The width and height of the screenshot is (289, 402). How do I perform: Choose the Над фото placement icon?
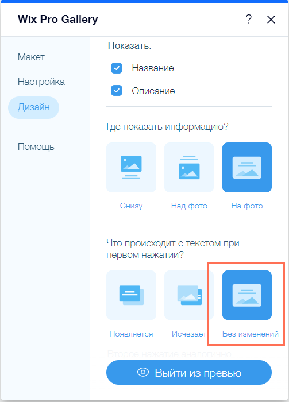pos(189,168)
